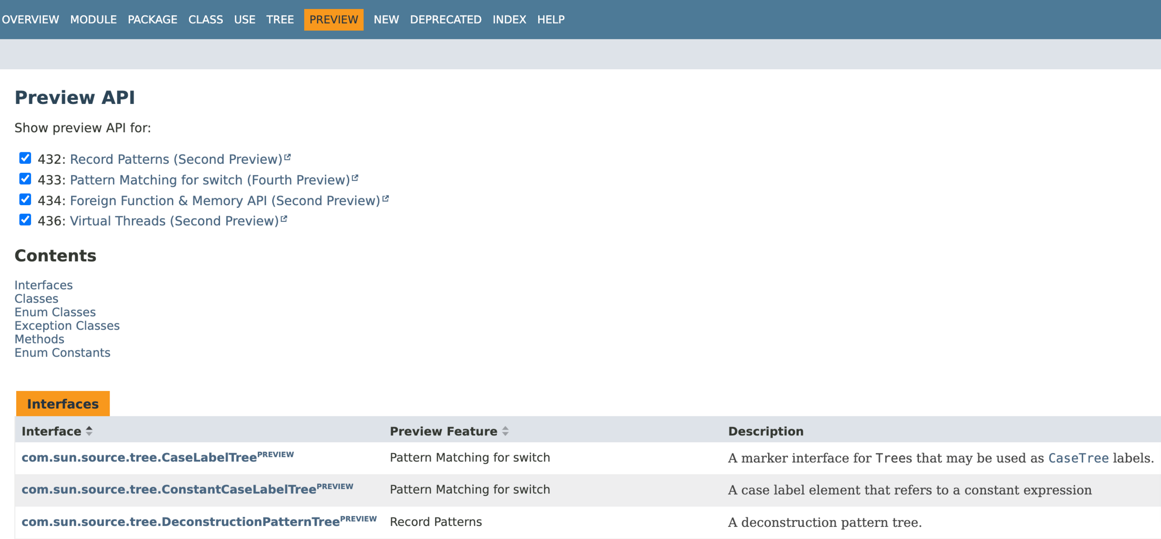Click the PREVIEW superscript next to ConstantCaseLabelTree
The image size is (1161, 539).
pyautogui.click(x=335, y=487)
